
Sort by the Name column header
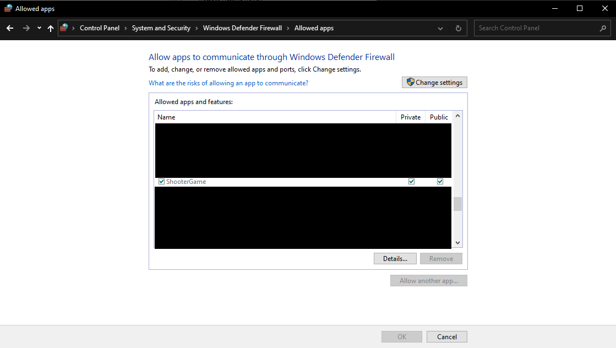point(275,117)
